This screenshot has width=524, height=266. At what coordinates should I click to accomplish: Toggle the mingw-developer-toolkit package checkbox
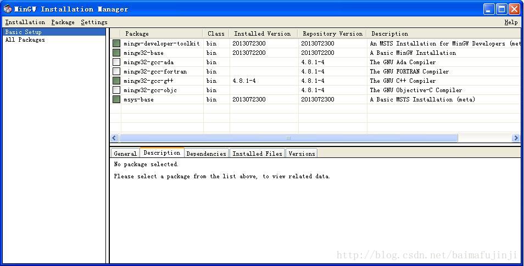point(116,43)
